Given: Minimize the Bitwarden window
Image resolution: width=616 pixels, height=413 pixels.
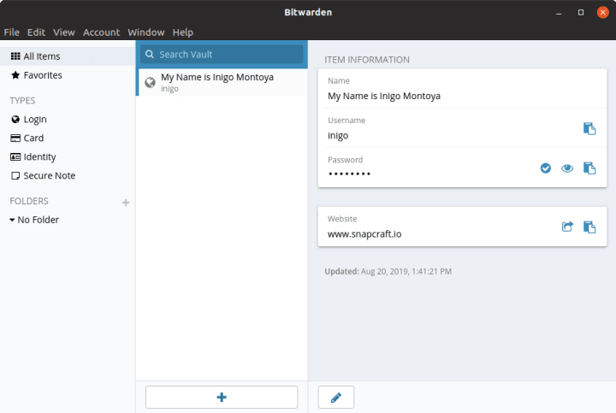Looking at the screenshot, I should point(559,13).
